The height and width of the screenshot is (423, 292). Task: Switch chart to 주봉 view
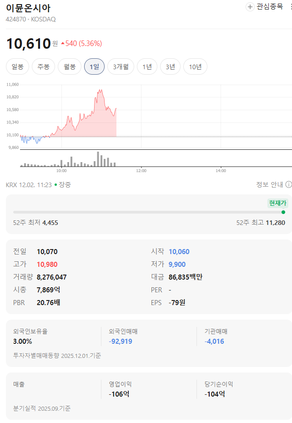tap(43, 66)
